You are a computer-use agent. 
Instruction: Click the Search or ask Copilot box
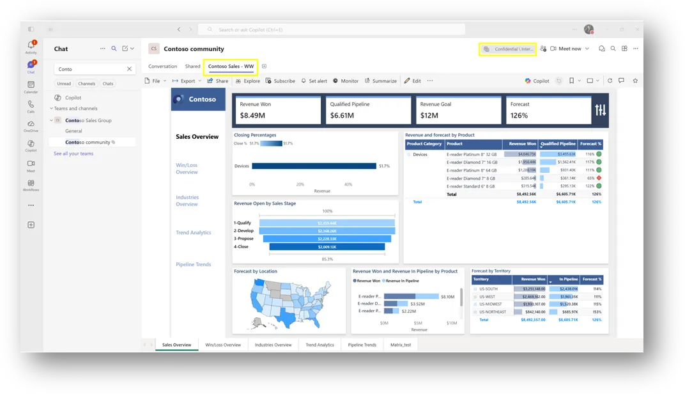[332, 29]
